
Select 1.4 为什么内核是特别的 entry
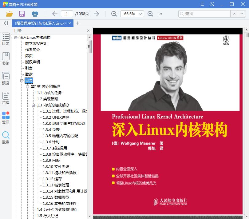(x=57, y=210)
